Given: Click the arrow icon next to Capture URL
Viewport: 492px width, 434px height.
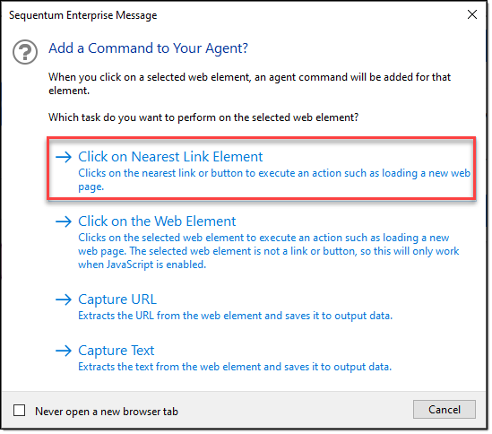Looking at the screenshot, I should pos(64,299).
